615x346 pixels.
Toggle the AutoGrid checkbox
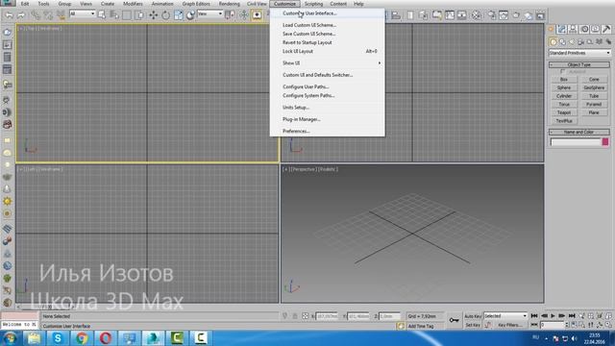pos(563,72)
